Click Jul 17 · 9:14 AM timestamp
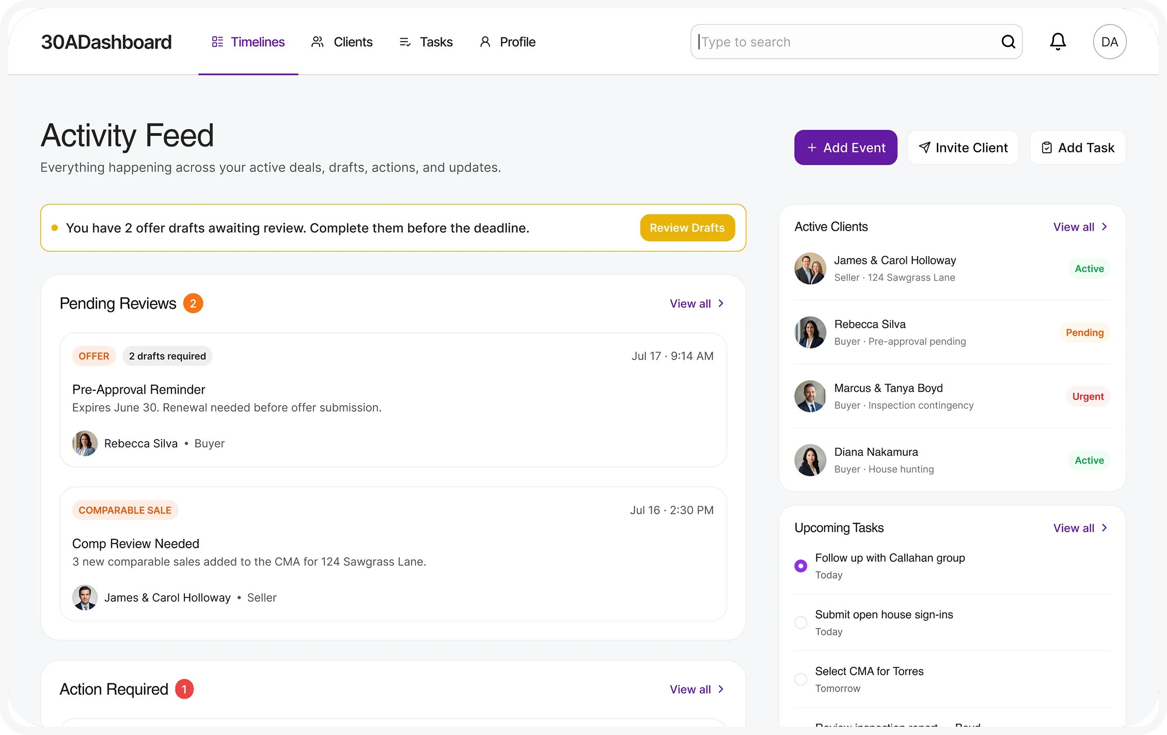The height and width of the screenshot is (735, 1167). (x=672, y=356)
